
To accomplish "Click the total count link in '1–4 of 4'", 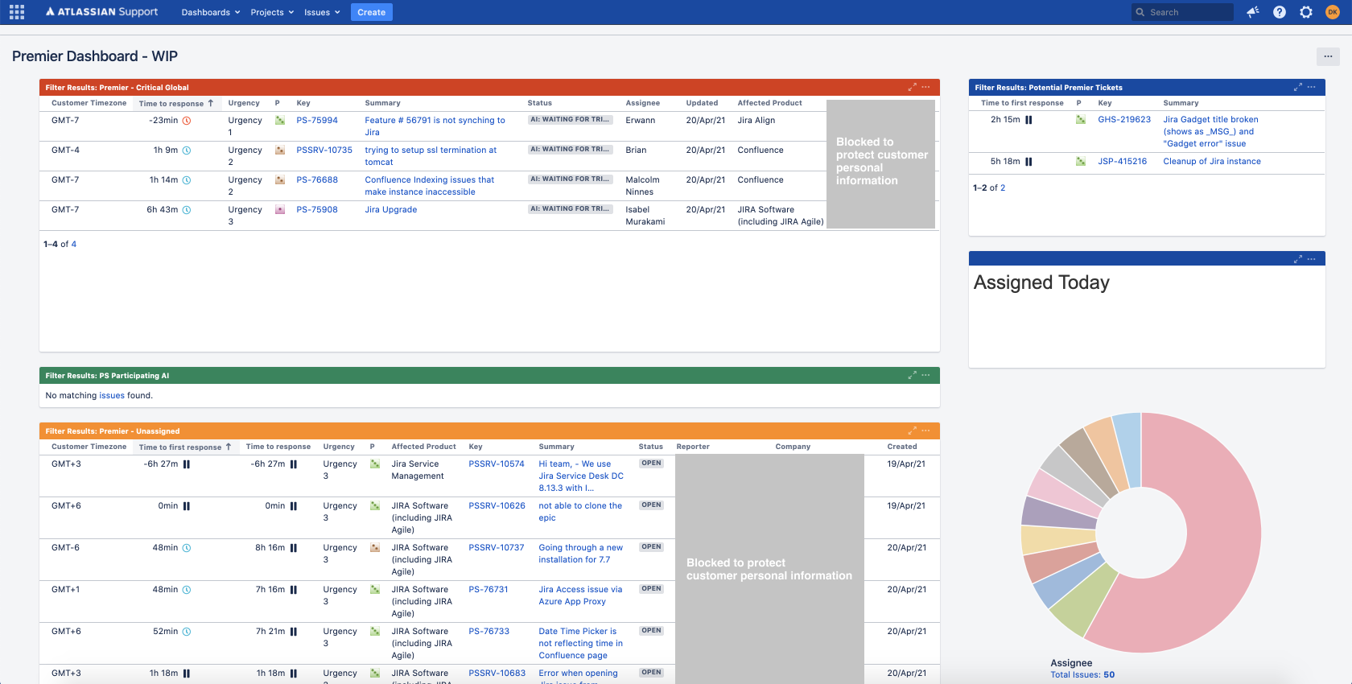I will [x=74, y=245].
